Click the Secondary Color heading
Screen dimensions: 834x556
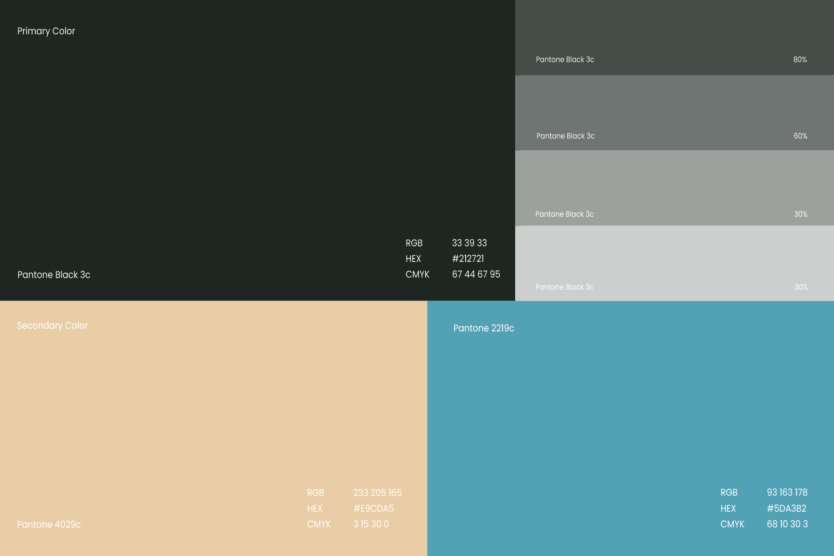[52, 326]
